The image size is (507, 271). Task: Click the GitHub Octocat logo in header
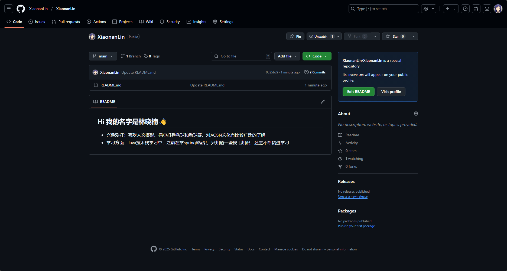pos(21,9)
